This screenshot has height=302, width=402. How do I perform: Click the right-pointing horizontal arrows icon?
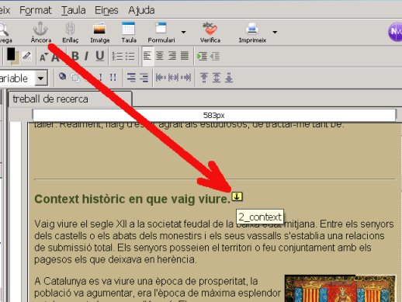185,77
